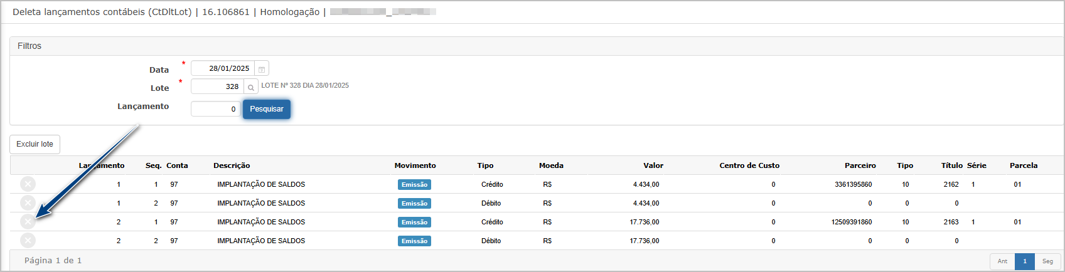Click the Data input showing 28/01/2025

click(223, 68)
